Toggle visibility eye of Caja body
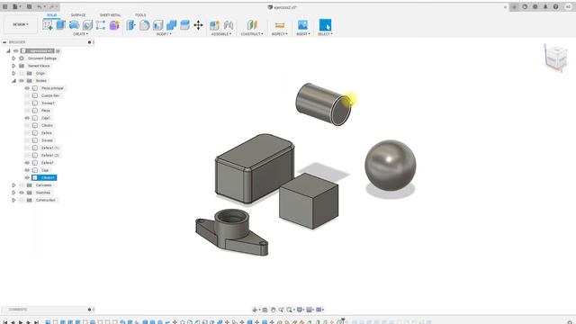Screen dimensions: 576x324 [27, 170]
